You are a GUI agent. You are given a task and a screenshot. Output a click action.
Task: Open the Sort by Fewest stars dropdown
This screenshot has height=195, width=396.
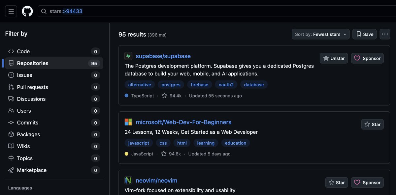point(320,34)
